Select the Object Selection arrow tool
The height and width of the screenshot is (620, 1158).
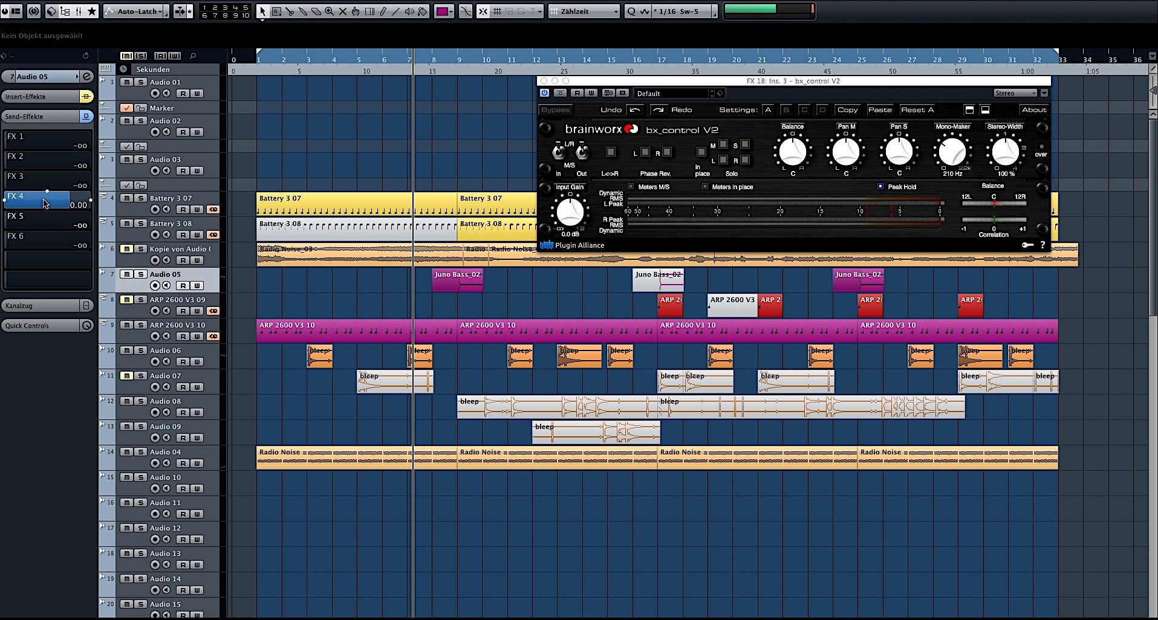pos(262,11)
